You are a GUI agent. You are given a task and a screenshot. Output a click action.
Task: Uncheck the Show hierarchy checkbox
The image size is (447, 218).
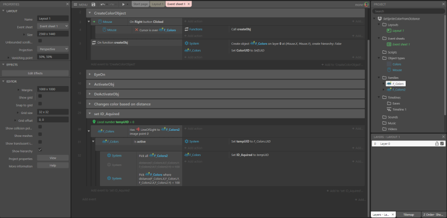pyautogui.click(x=40, y=150)
